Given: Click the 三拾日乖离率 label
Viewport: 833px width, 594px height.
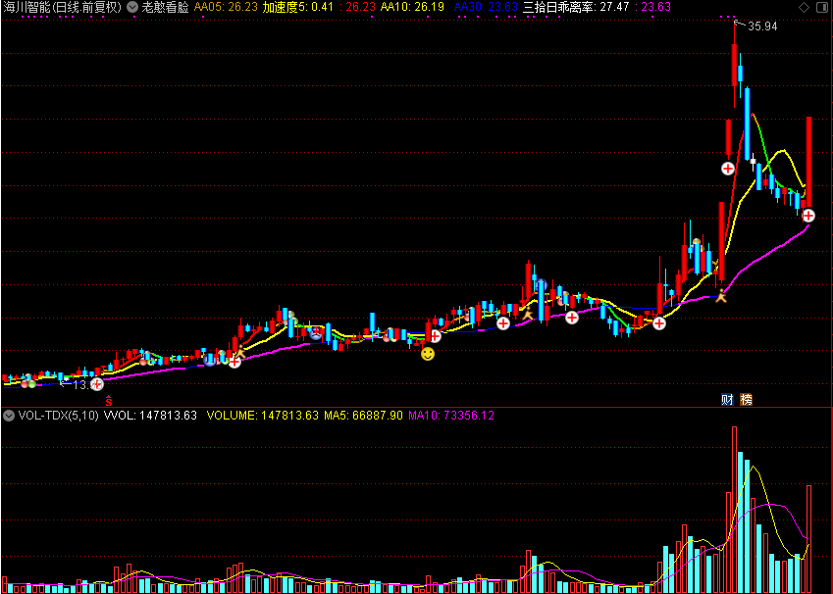Looking at the screenshot, I should [x=575, y=7].
